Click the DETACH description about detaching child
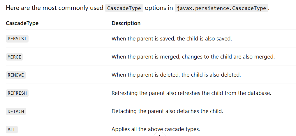Screen dimensions: 296x136 (167, 111)
